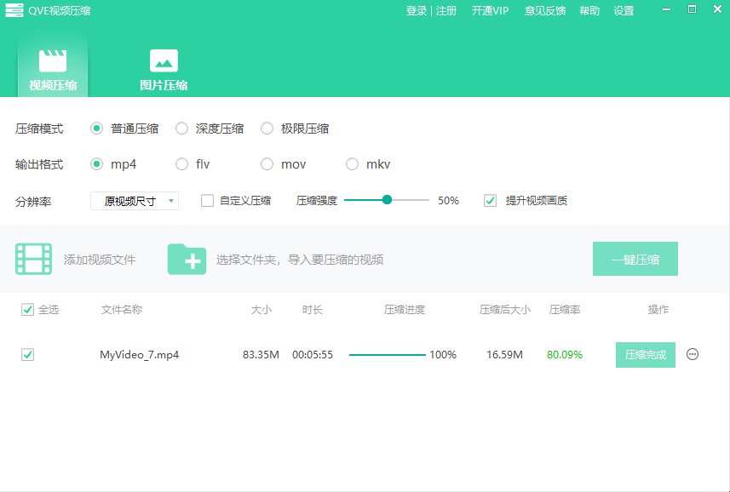Click the video compression clapperboard icon
The image size is (730, 492).
(53, 60)
